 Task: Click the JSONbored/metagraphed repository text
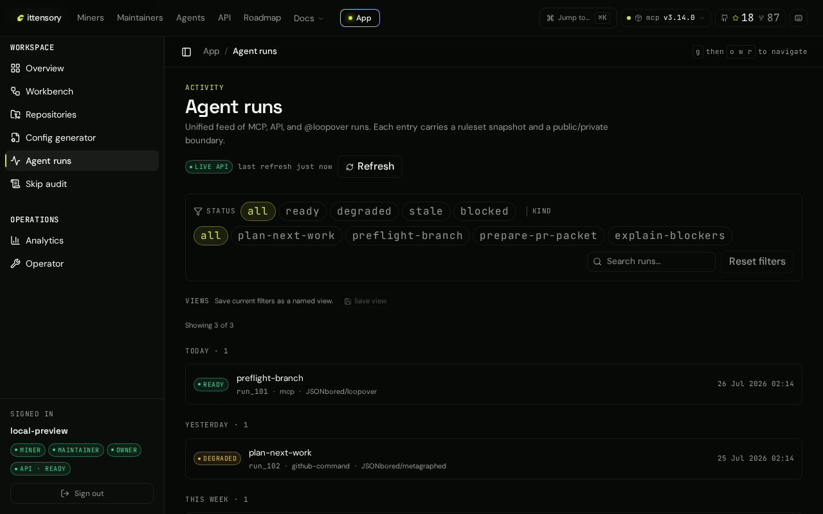click(x=404, y=466)
